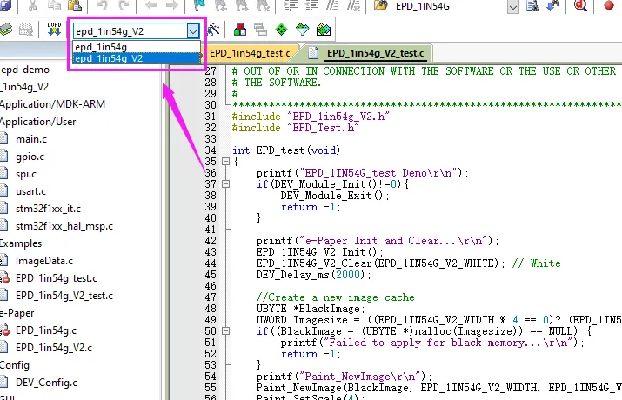Open Options for Target magic wand

213,29
